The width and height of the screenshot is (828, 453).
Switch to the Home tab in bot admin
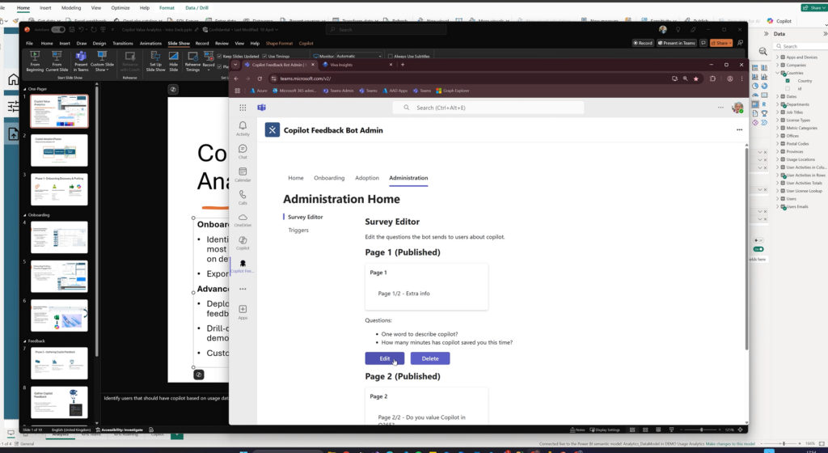pyautogui.click(x=296, y=178)
